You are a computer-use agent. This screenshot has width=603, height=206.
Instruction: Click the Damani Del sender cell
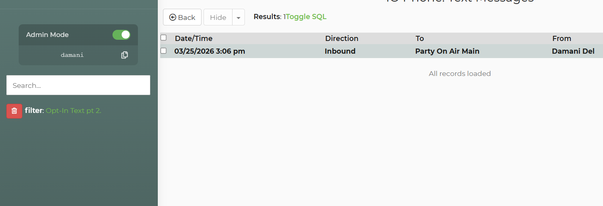click(573, 51)
